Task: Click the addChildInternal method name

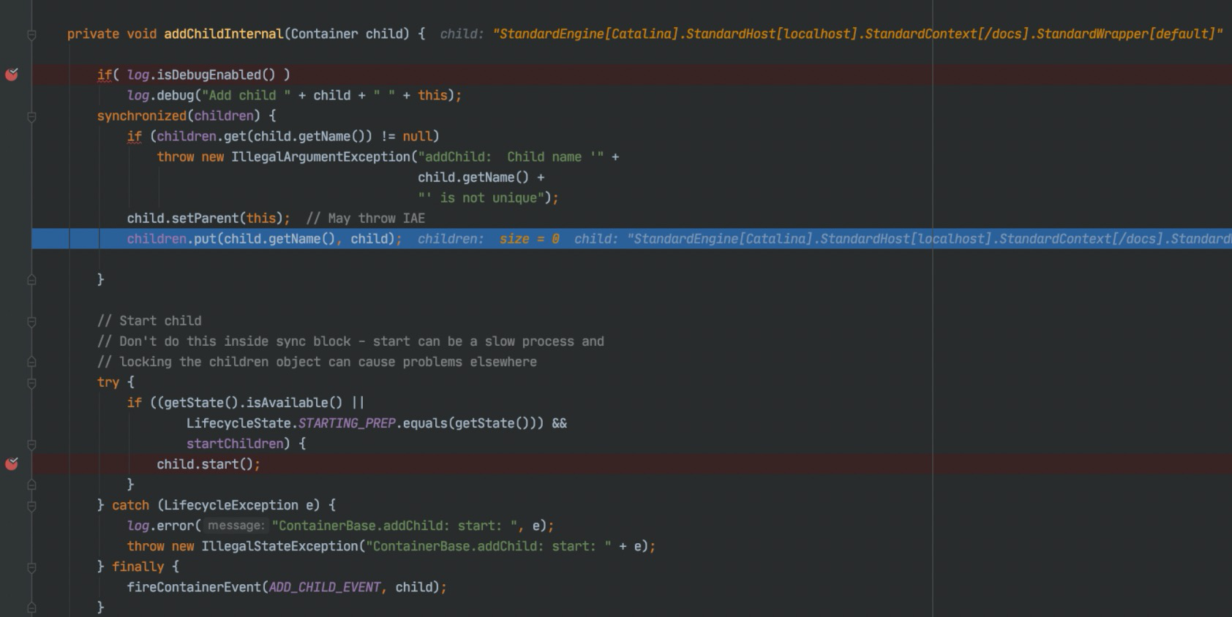Action: tap(223, 34)
